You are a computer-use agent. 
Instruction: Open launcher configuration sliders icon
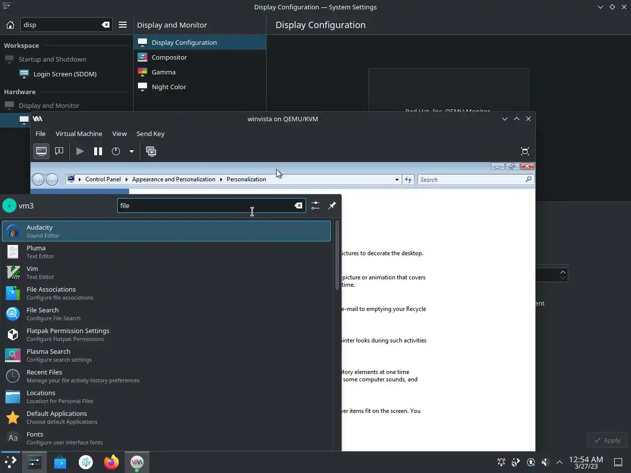click(x=315, y=205)
